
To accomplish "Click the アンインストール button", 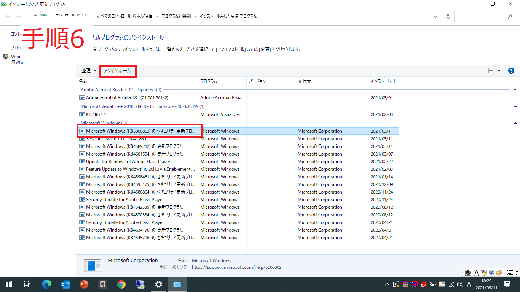I will point(117,71).
